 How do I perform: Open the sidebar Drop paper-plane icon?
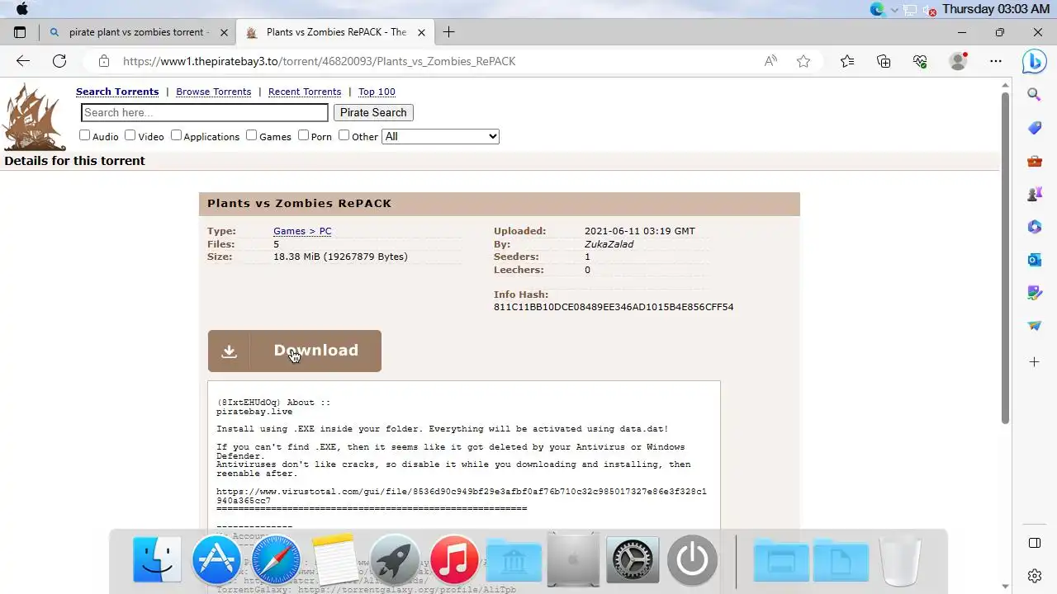click(1034, 326)
